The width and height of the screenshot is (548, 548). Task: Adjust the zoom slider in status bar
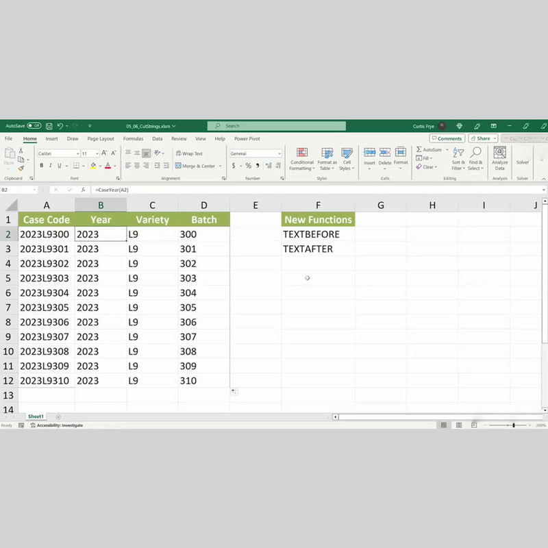point(514,425)
